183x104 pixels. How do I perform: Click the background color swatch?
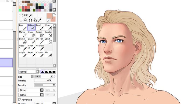coord(54,20)
